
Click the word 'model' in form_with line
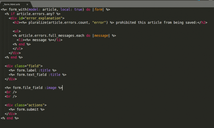tap(33, 9)
